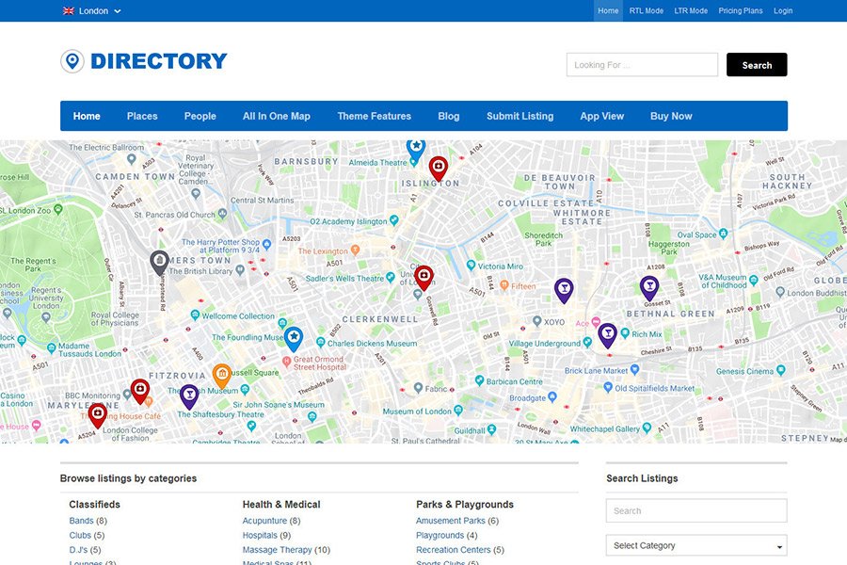847x565 pixels.
Task: Click the gray shopping marker near Somers Town
Action: 159,263
